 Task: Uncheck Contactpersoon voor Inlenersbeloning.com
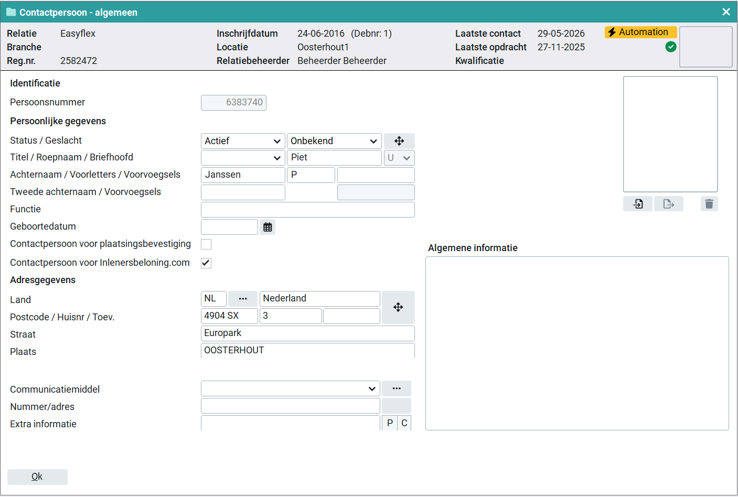point(206,263)
